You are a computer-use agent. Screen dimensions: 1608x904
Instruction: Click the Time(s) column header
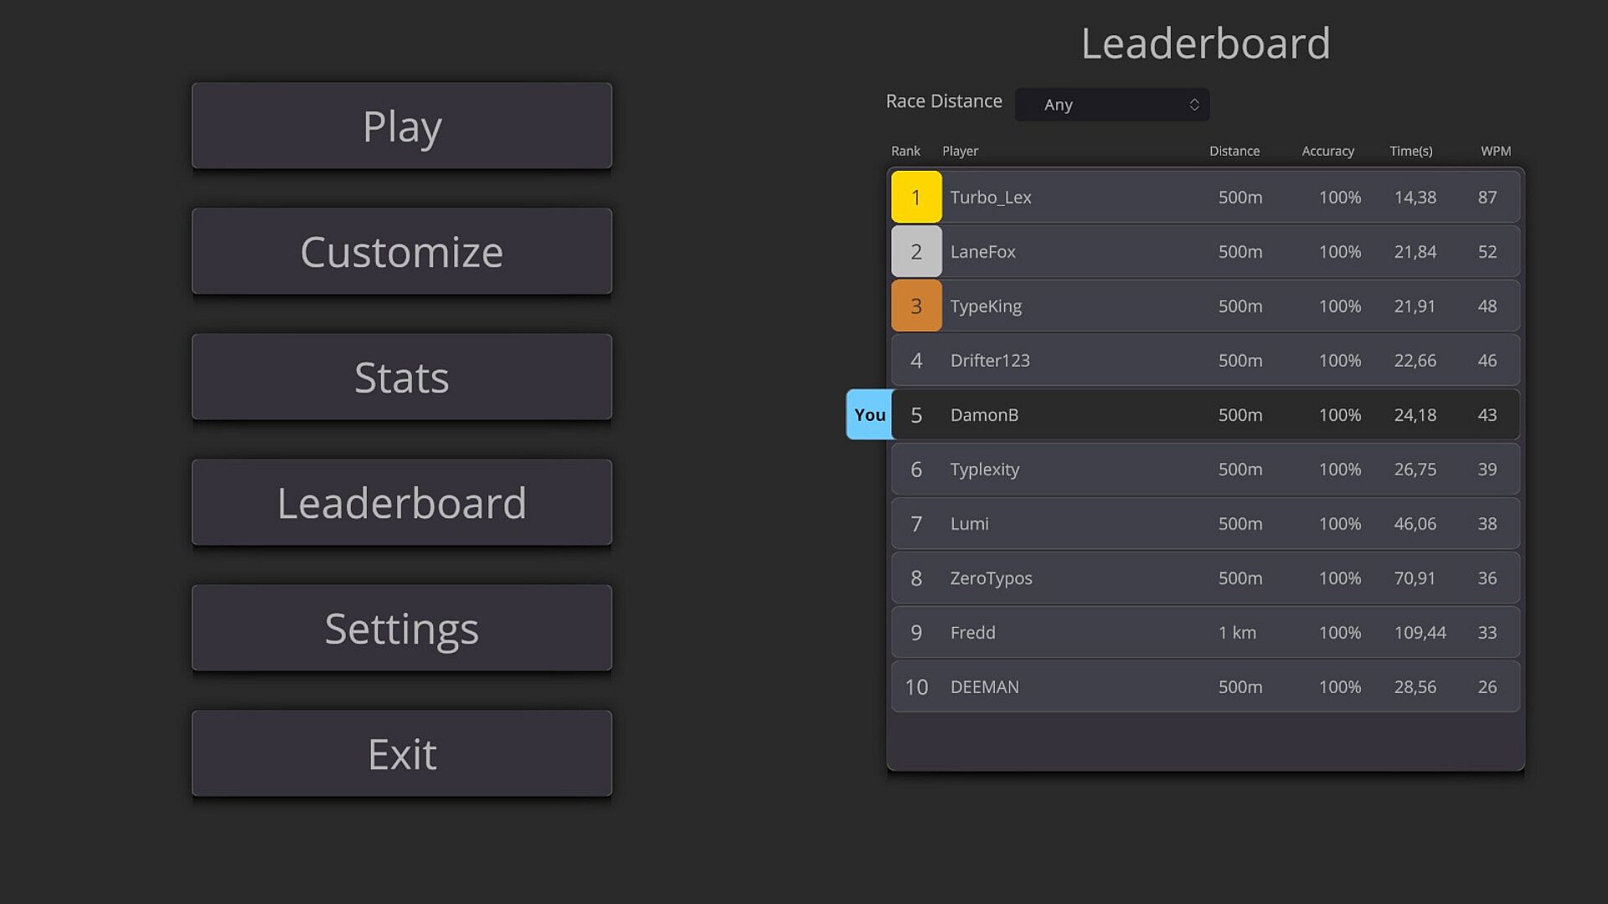tap(1410, 152)
